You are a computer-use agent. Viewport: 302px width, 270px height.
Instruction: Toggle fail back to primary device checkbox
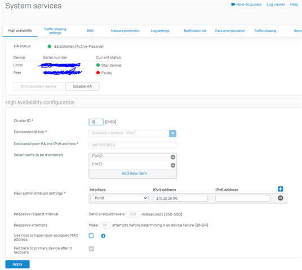(x=91, y=249)
